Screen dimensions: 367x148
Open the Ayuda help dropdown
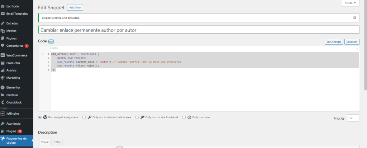click(350, 3)
